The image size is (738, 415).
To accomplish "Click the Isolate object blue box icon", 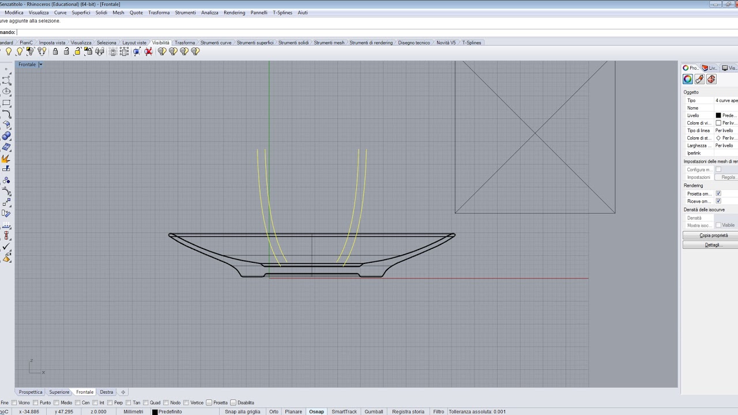I will pyautogui.click(x=137, y=51).
